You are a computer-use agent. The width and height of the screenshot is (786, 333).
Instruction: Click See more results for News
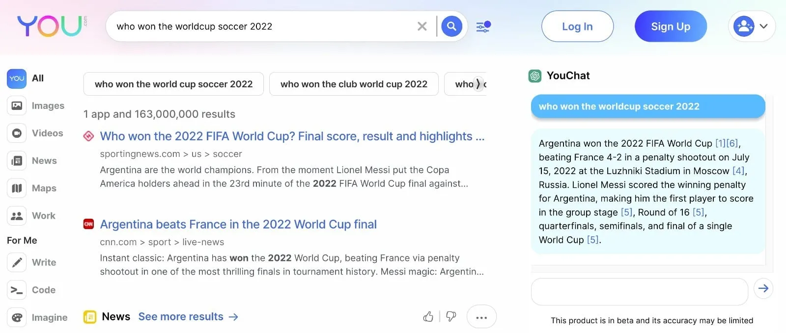pyautogui.click(x=181, y=316)
